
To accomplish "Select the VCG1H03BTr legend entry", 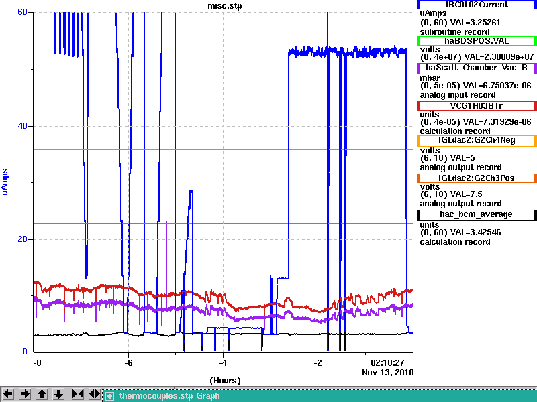I will coord(477,106).
